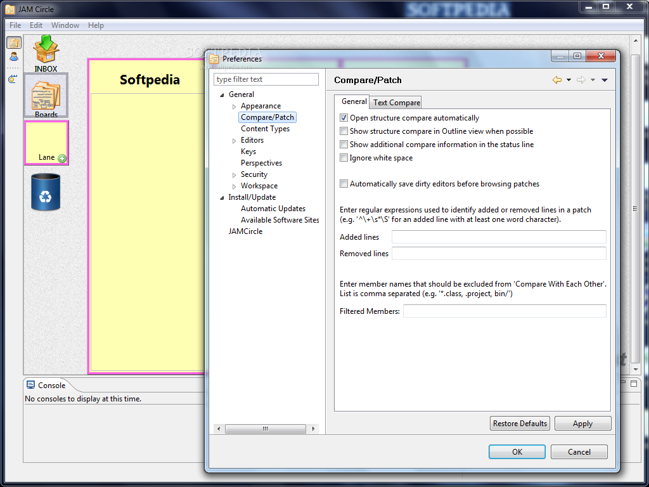Click the tree scrollbar left arrow
Screen dimensions: 649x487
[x=219, y=429]
